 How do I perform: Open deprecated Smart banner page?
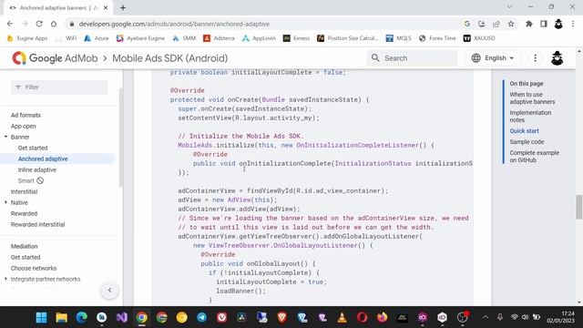tap(30, 180)
